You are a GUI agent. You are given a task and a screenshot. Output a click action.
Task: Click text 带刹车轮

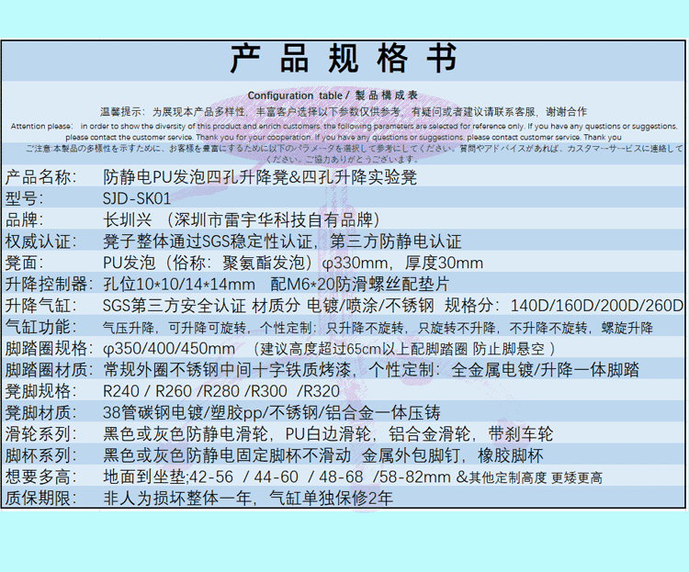(x=521, y=434)
